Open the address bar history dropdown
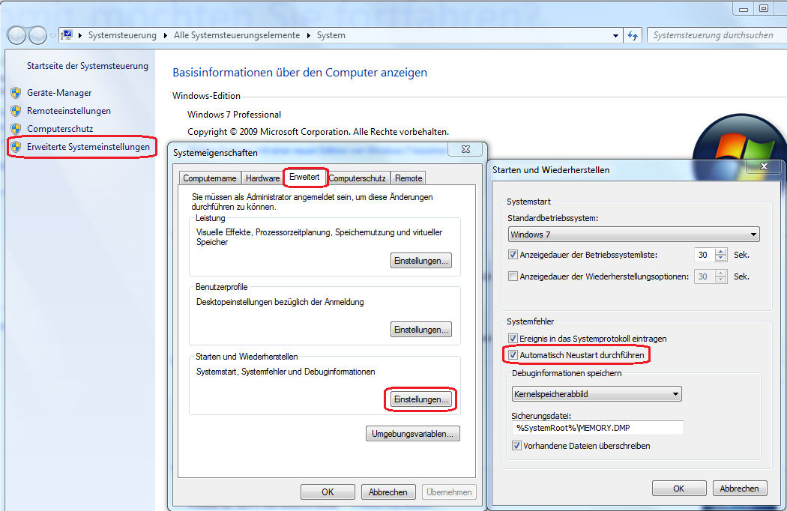This screenshot has height=511, width=787. coord(615,36)
